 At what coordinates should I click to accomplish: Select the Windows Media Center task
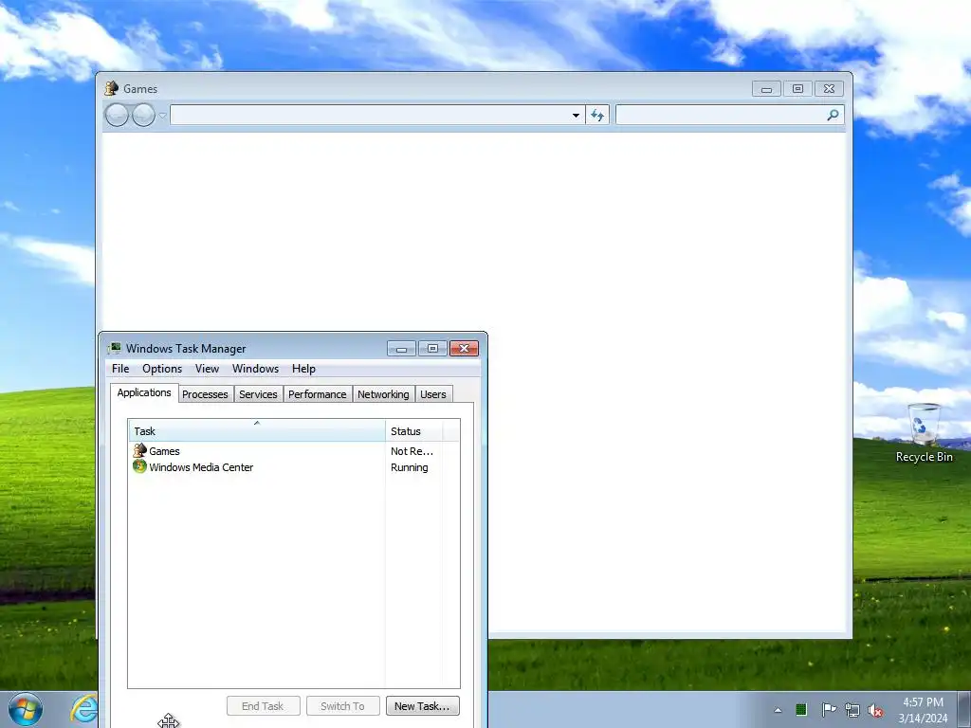click(294, 467)
